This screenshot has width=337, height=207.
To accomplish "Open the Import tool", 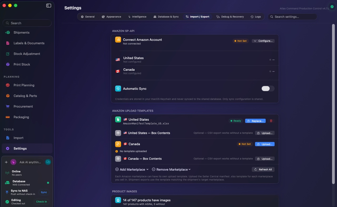I will coord(27,138).
